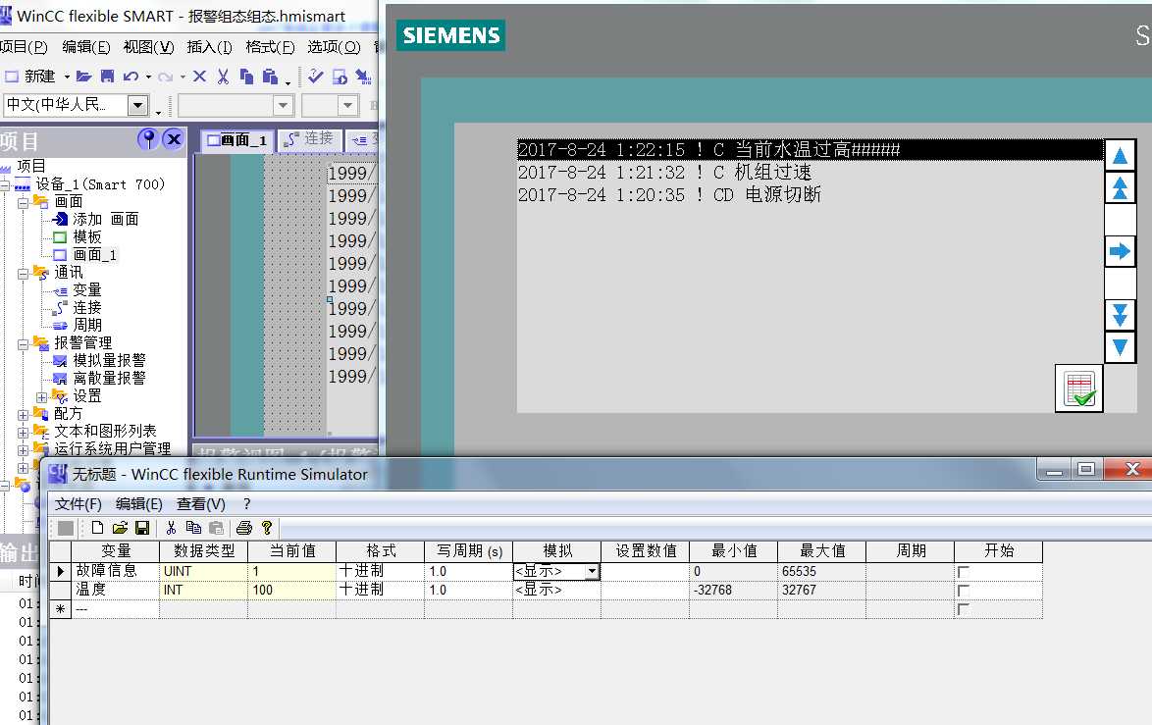
Task: Help question mark icon in Simulator toolbar
Action: coord(267,528)
